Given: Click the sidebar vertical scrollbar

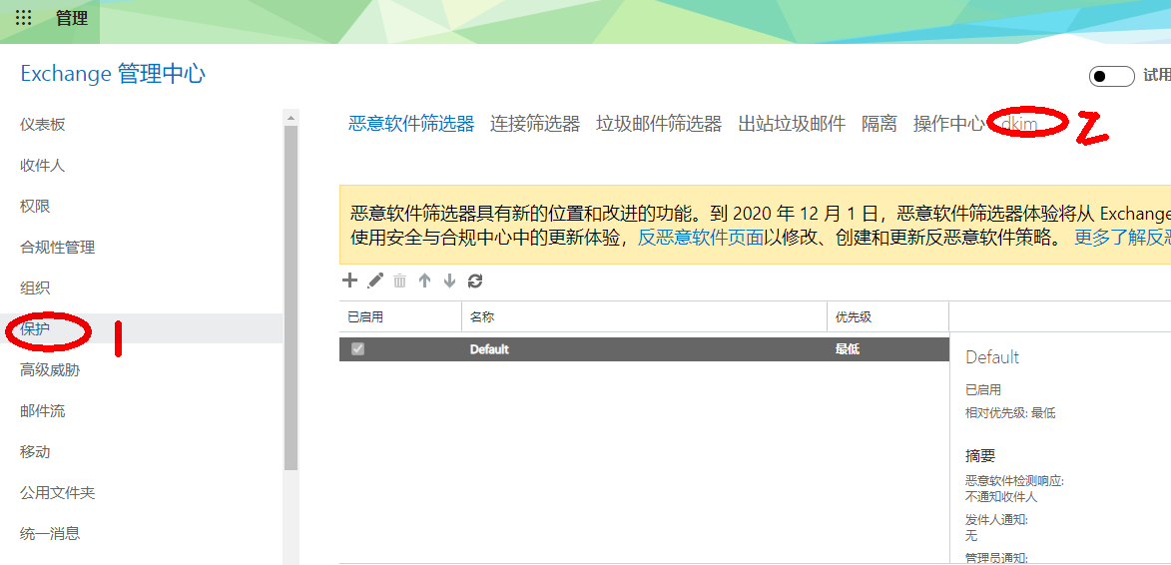Looking at the screenshot, I should [291, 299].
